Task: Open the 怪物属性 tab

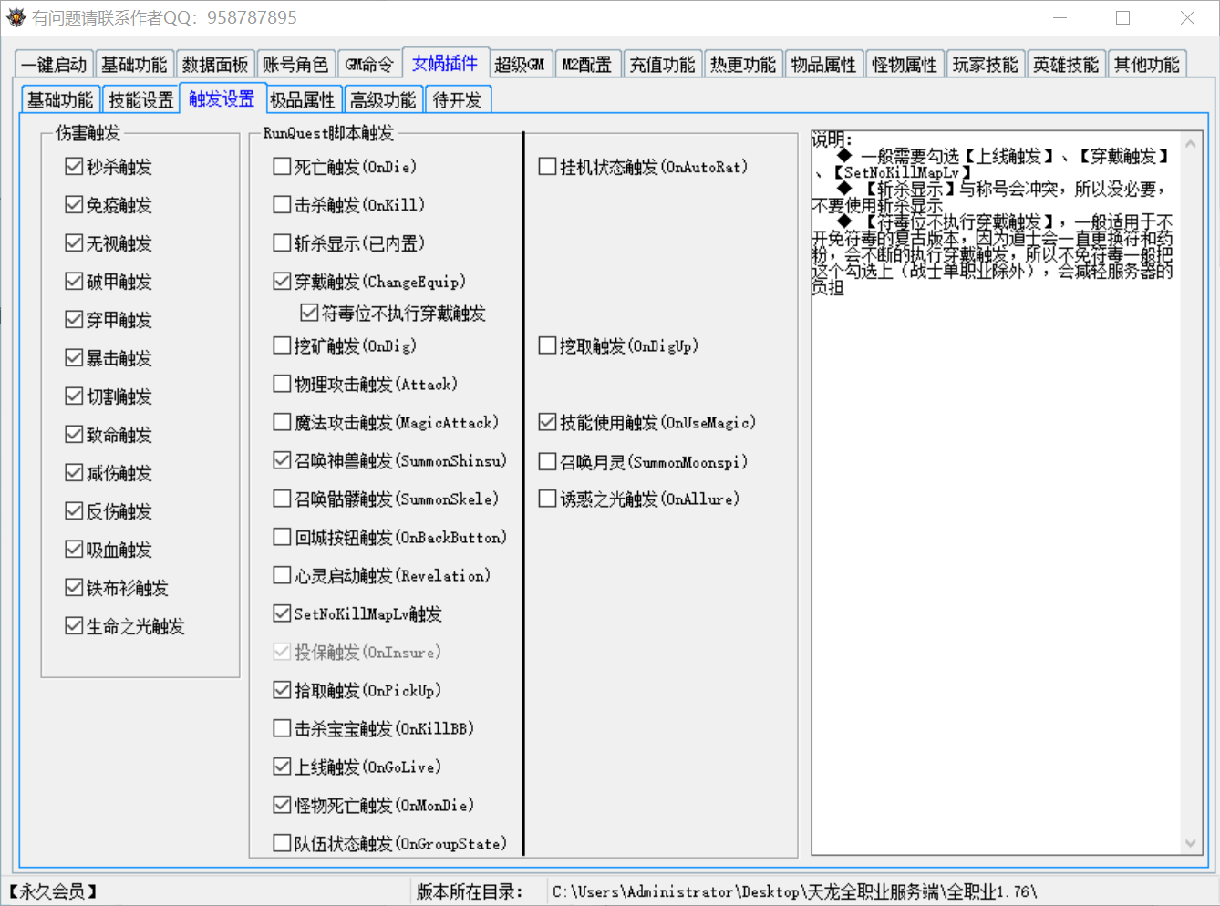Action: [905, 64]
